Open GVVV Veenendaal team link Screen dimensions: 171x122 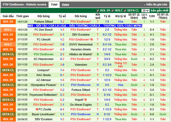click(x=81, y=44)
